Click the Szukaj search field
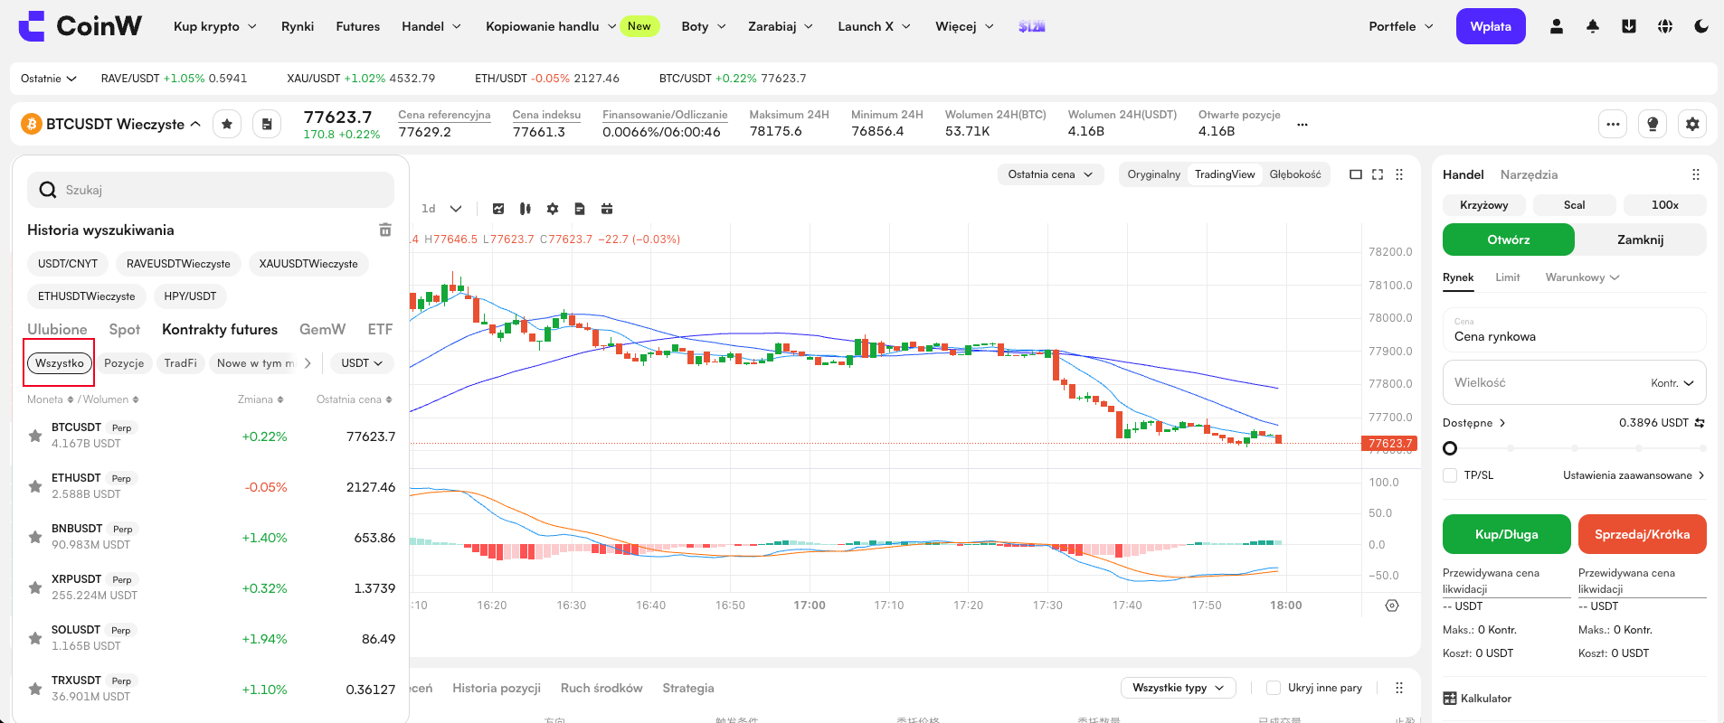Image resolution: width=1724 pixels, height=723 pixels. pos(211,190)
